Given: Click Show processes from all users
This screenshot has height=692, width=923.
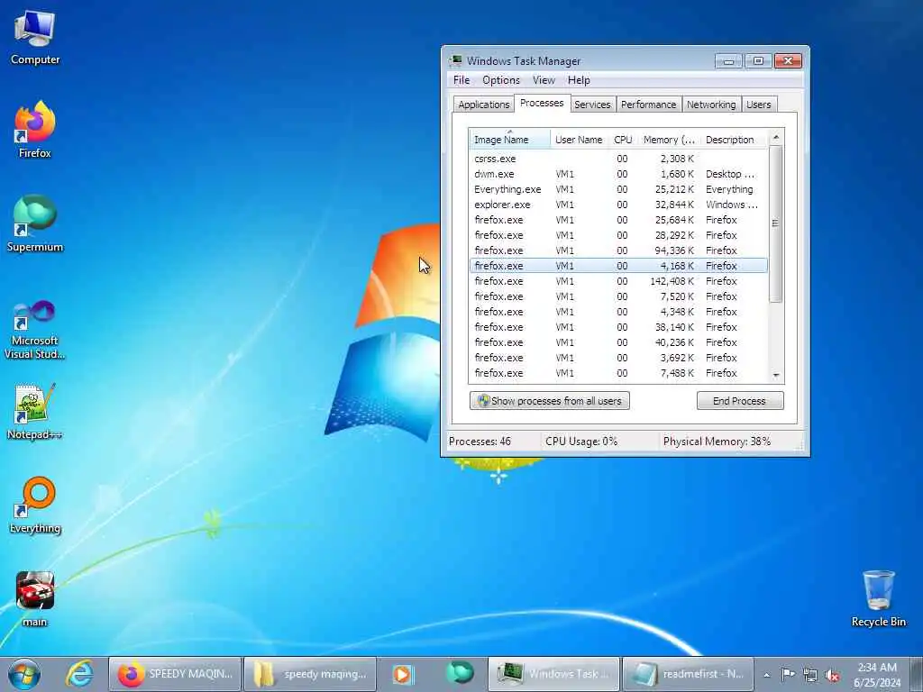Looking at the screenshot, I should 550,401.
